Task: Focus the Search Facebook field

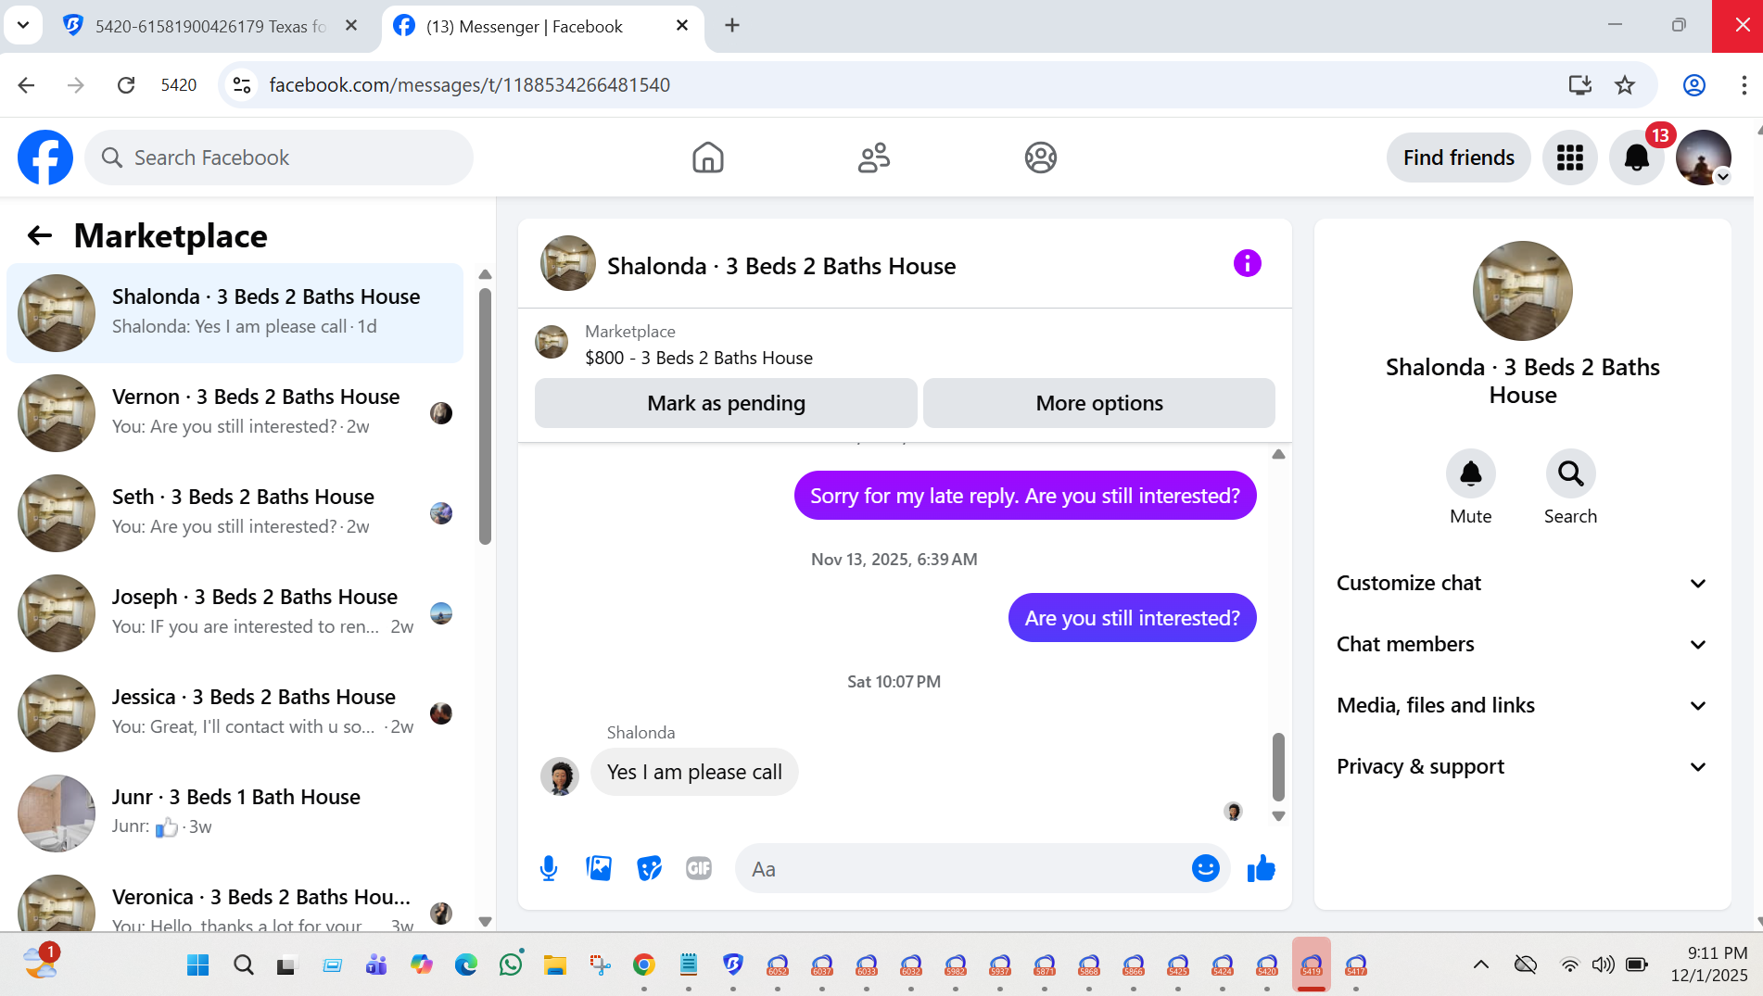Action: [279, 158]
